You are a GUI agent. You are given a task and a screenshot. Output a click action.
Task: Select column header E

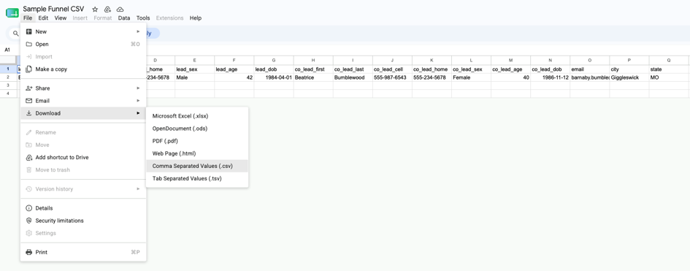click(x=194, y=61)
